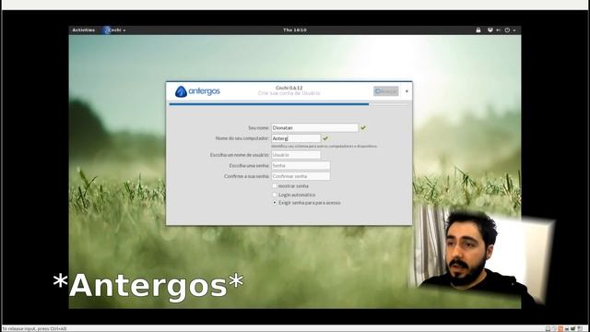Open the clock calendar 'Thu 16:10'

click(x=295, y=30)
